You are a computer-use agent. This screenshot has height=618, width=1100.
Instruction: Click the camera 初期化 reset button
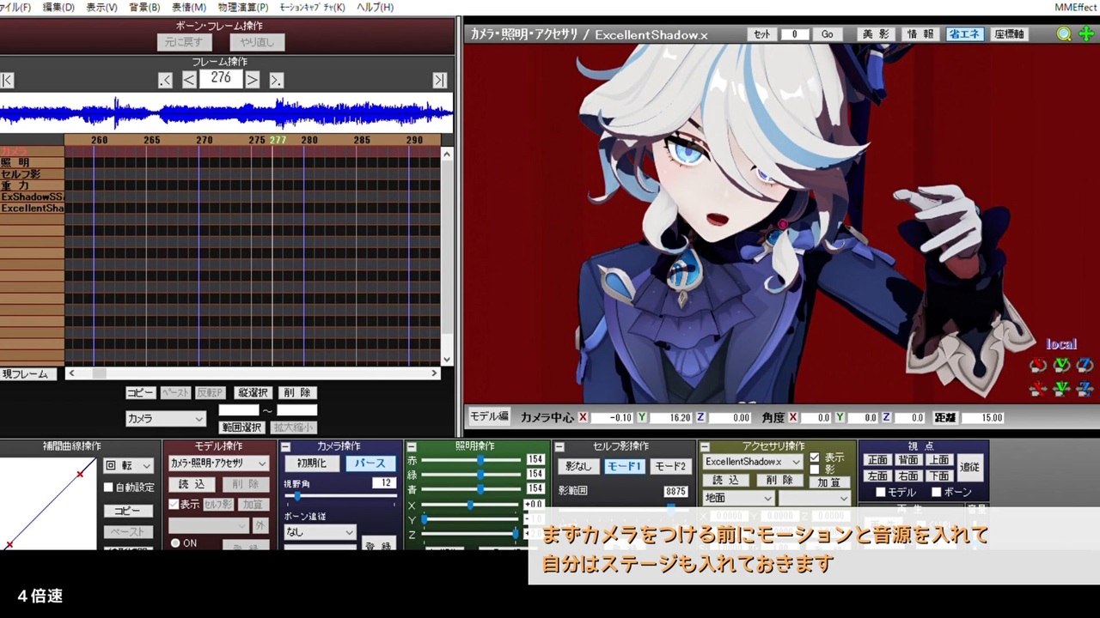312,463
